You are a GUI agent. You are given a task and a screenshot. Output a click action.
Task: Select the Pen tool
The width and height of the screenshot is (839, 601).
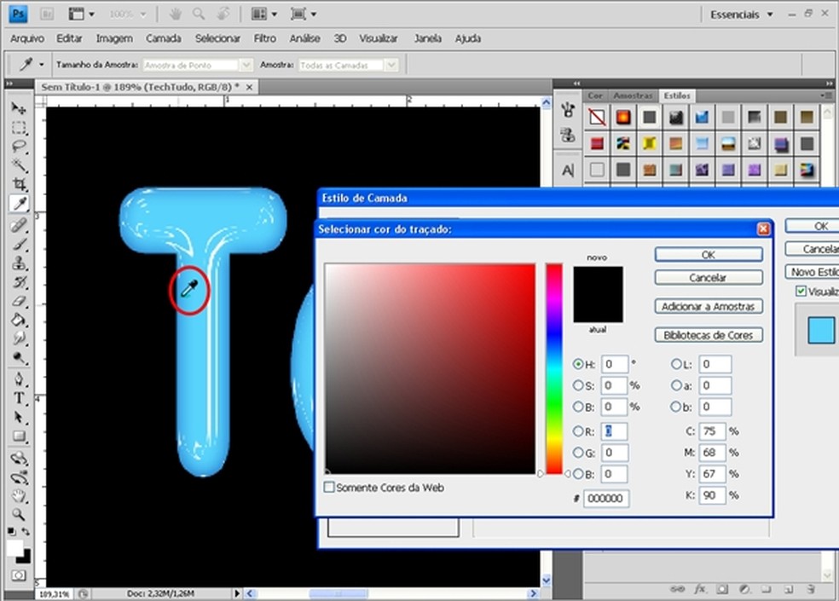(19, 379)
